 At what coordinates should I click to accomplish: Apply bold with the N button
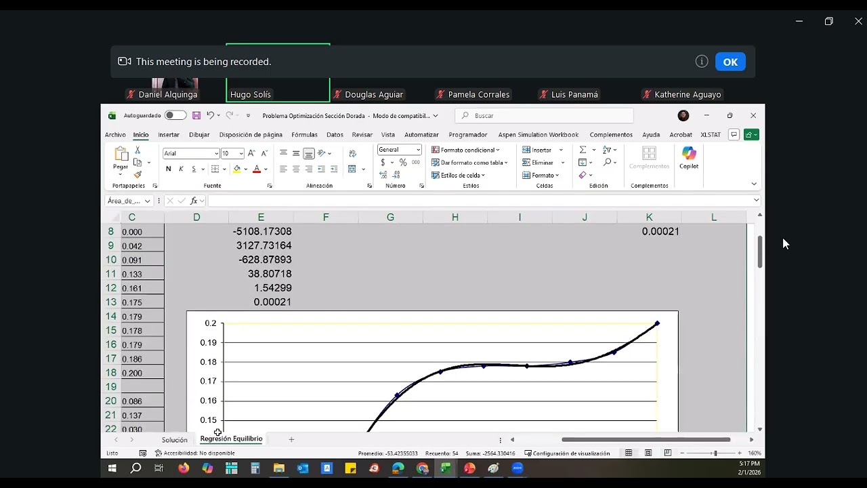click(169, 169)
